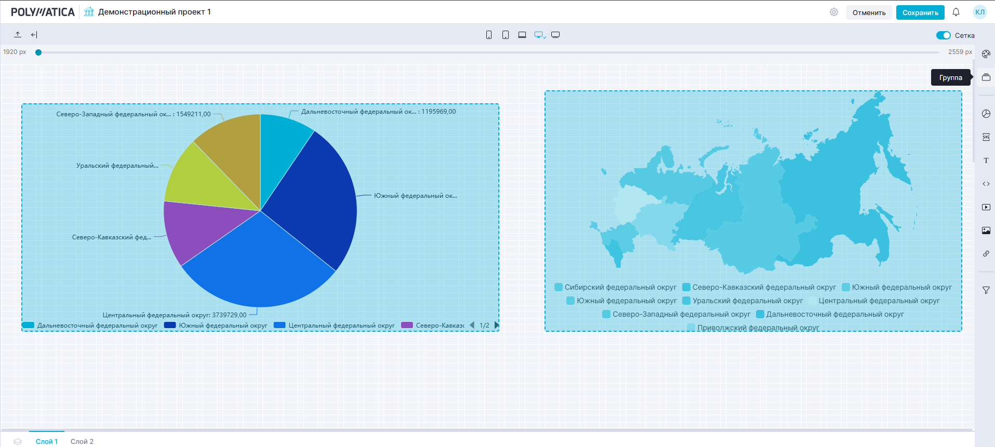Insert an HTML code widget
995x447 pixels.
(986, 184)
